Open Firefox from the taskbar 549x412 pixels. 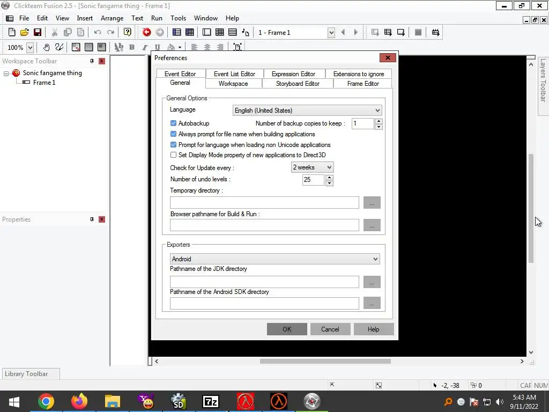[79, 401]
